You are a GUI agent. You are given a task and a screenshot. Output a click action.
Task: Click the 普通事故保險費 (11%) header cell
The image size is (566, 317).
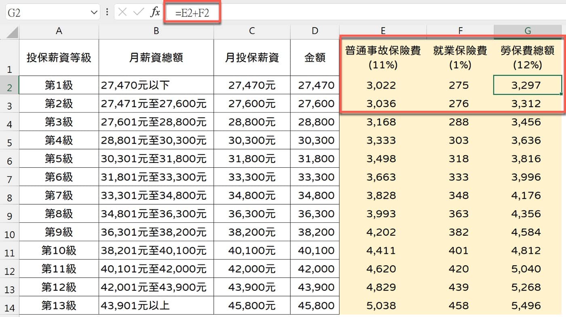pyautogui.click(x=383, y=57)
